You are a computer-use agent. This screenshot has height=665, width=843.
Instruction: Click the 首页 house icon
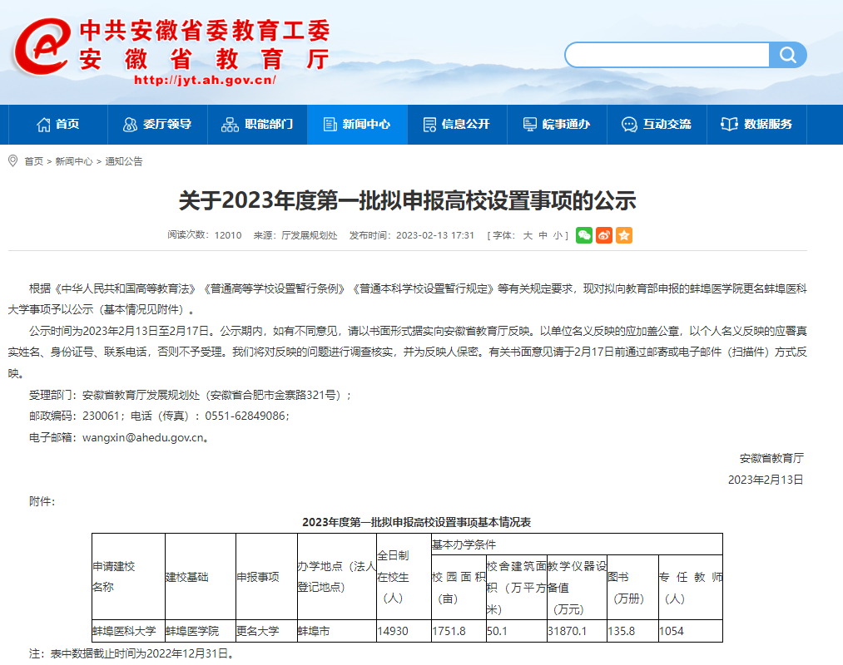[43, 125]
